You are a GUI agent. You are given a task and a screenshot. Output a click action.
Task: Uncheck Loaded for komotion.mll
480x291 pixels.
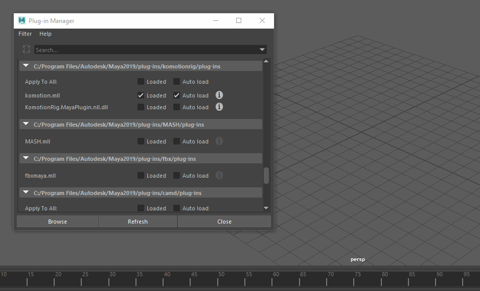[141, 95]
